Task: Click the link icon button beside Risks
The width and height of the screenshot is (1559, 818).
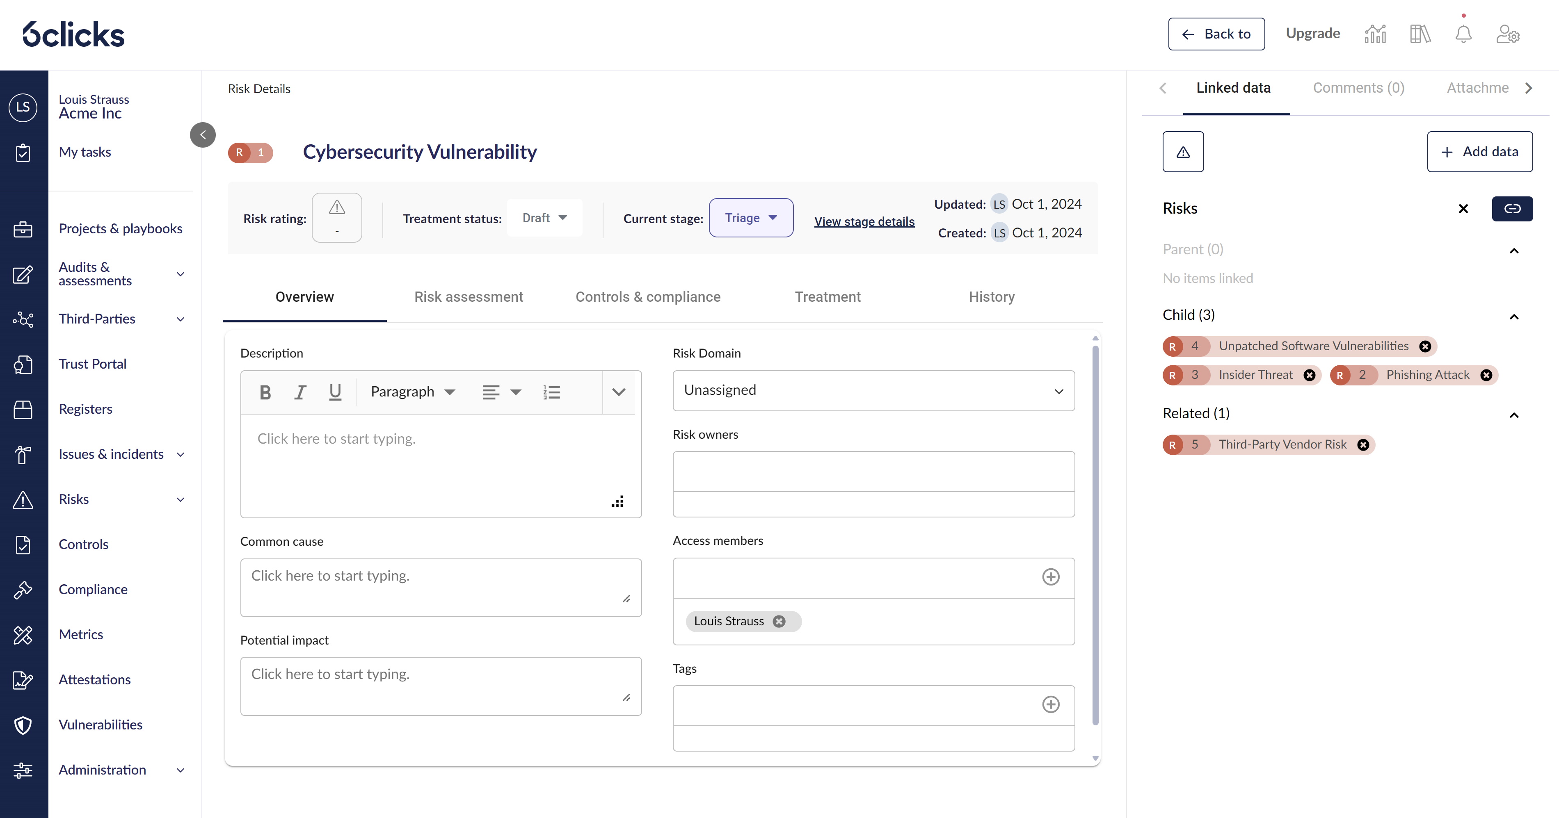Action: 1512,209
